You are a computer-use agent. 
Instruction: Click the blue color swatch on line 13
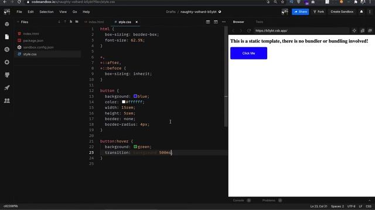click(x=135, y=96)
